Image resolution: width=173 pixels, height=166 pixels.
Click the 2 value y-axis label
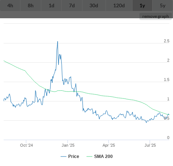(168, 60)
